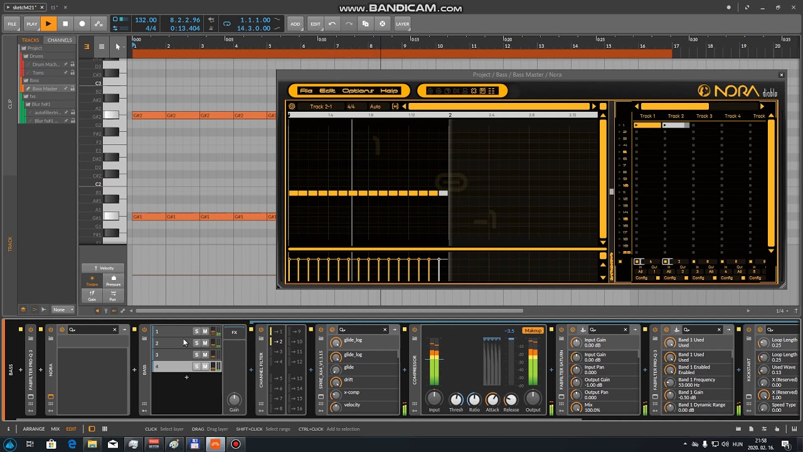
Task: Open the Track 2-1 pattern selector in Nora
Action: click(x=321, y=107)
